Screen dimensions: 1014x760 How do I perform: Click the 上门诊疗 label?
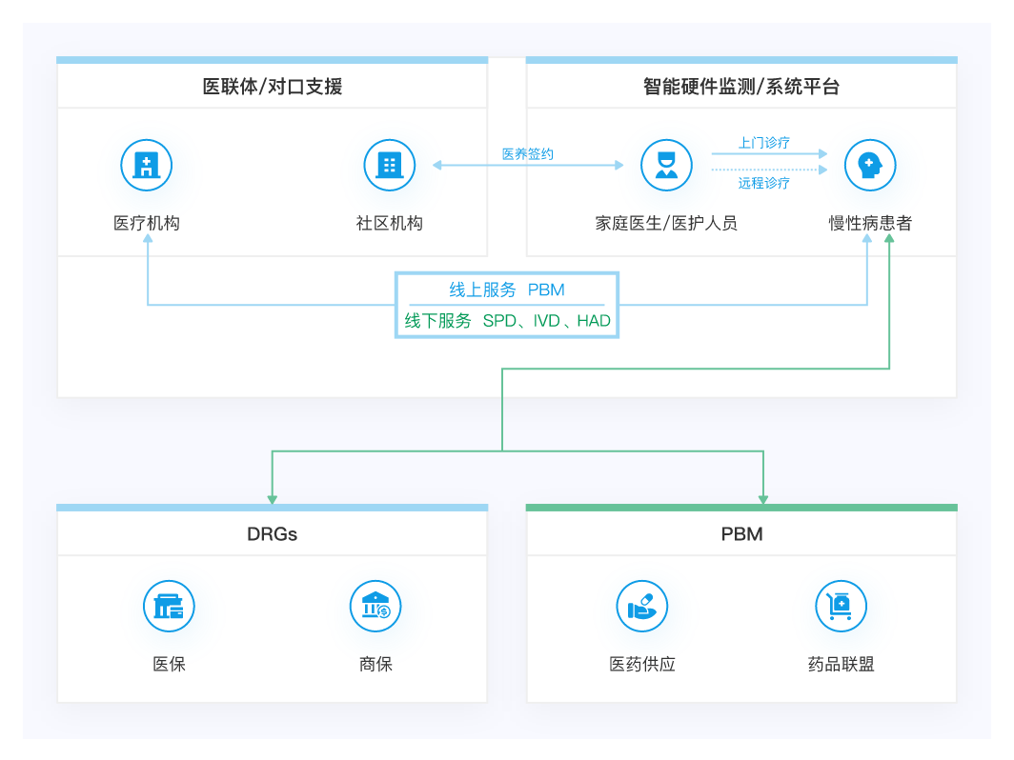click(764, 142)
